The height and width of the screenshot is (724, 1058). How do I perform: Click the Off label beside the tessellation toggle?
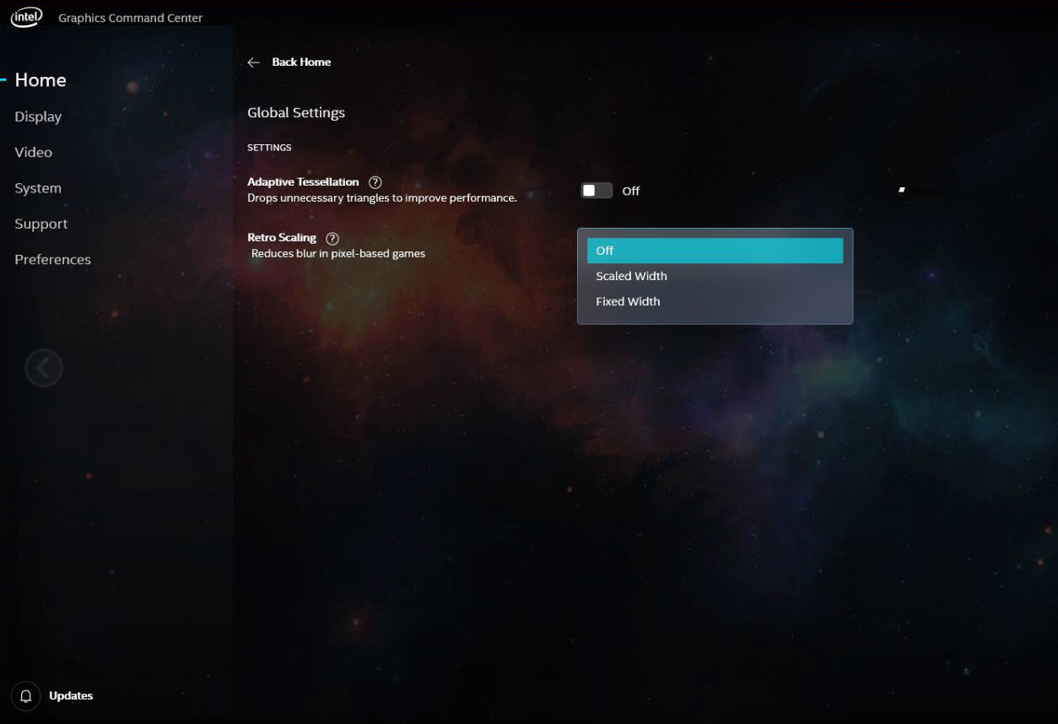coord(631,192)
